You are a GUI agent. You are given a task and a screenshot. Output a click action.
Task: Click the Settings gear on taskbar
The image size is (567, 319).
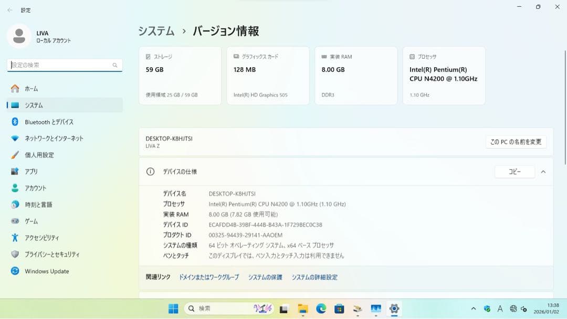tap(394, 309)
